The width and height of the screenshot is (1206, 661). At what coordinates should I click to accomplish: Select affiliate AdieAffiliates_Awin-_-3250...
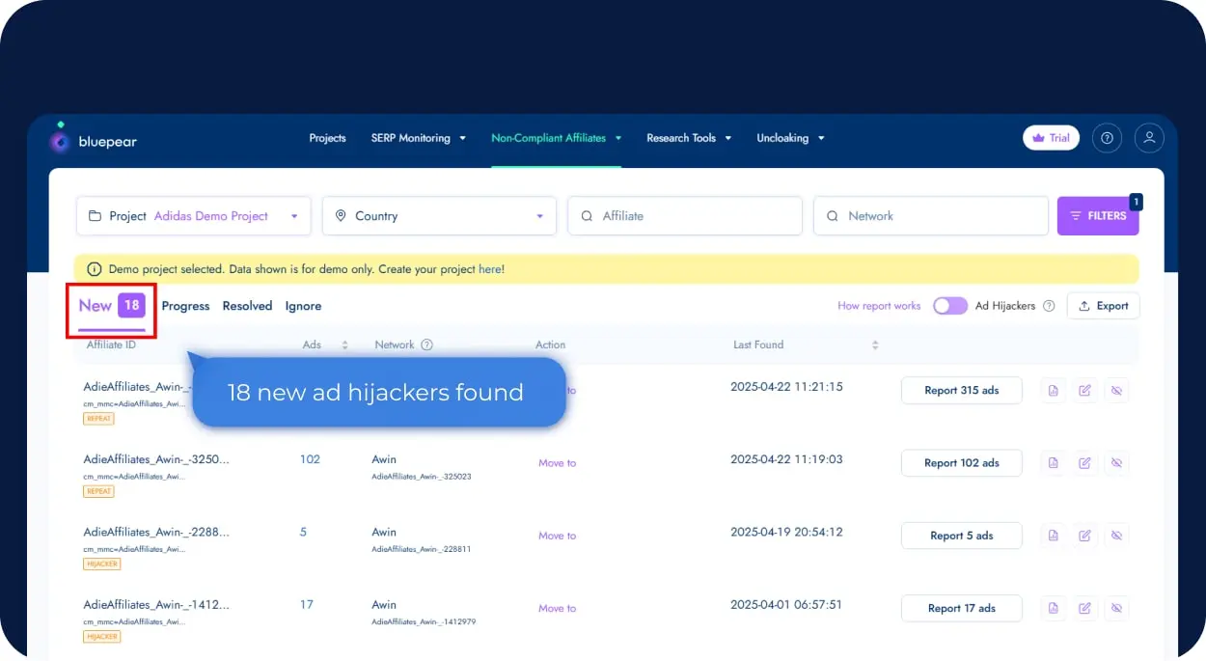[x=156, y=459]
